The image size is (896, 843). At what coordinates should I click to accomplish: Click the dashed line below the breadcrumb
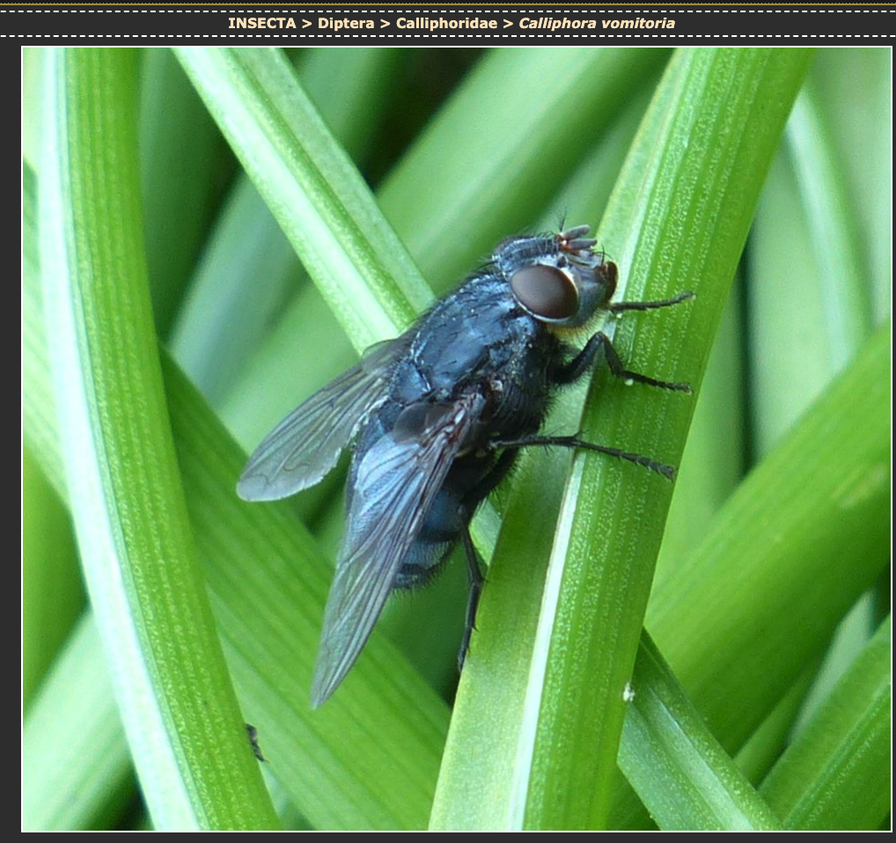448,37
